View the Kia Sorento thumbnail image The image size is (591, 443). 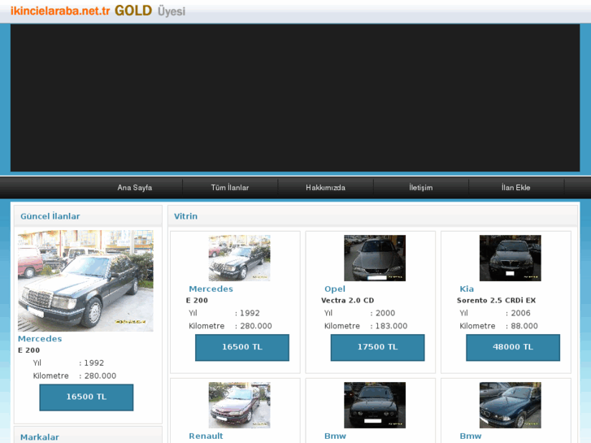pyautogui.click(x=510, y=258)
